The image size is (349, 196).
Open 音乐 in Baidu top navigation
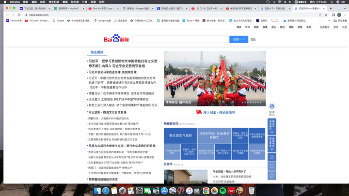coord(273,27)
